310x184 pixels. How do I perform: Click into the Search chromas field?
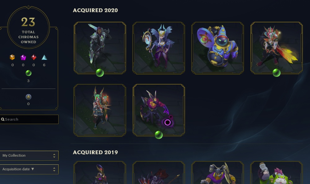pyautogui.click(x=29, y=119)
